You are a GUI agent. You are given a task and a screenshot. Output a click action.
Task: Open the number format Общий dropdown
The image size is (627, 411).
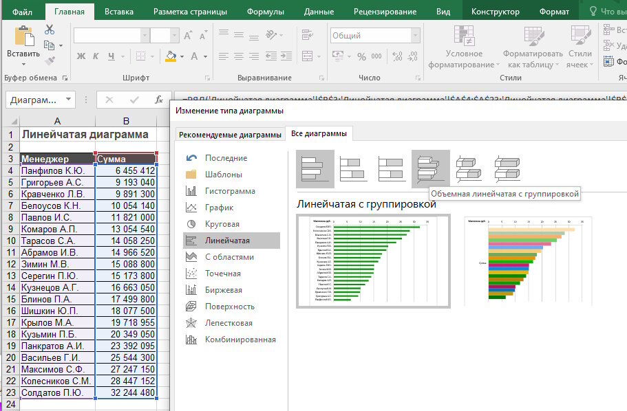tap(416, 36)
